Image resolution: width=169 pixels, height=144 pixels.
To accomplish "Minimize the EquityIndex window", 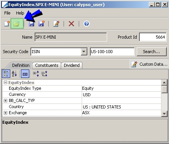I will 152,5.
